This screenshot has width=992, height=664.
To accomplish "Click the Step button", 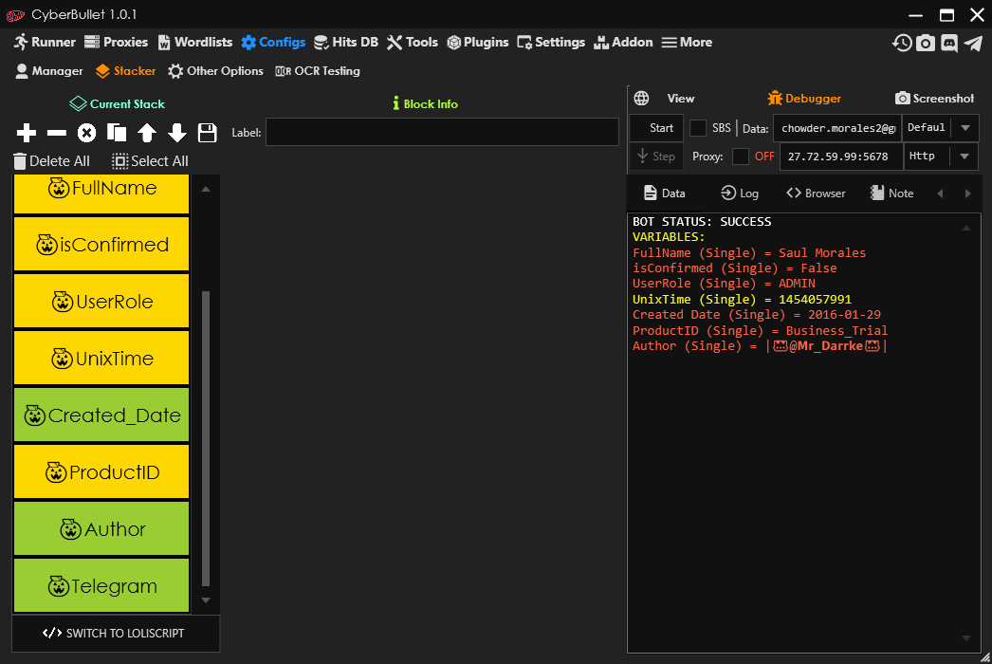I will tap(656, 157).
